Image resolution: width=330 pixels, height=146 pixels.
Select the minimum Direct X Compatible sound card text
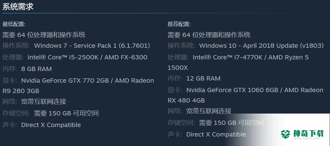pyautogui.click(x=51, y=125)
